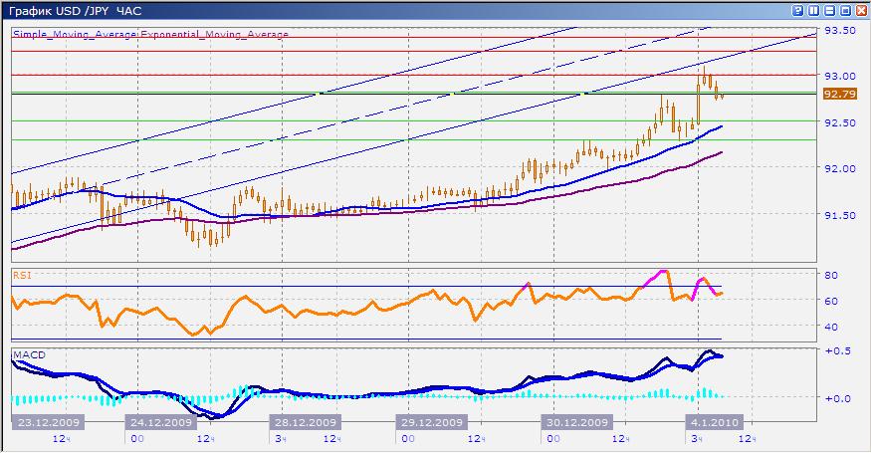871x453 pixels.
Task: Click the vertical tile (two columns) window icon
Action: pyautogui.click(x=814, y=11)
